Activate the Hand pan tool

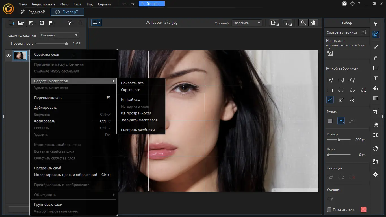click(313, 23)
